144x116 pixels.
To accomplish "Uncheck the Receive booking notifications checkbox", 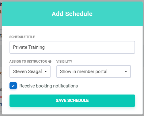I will (x=13, y=86).
